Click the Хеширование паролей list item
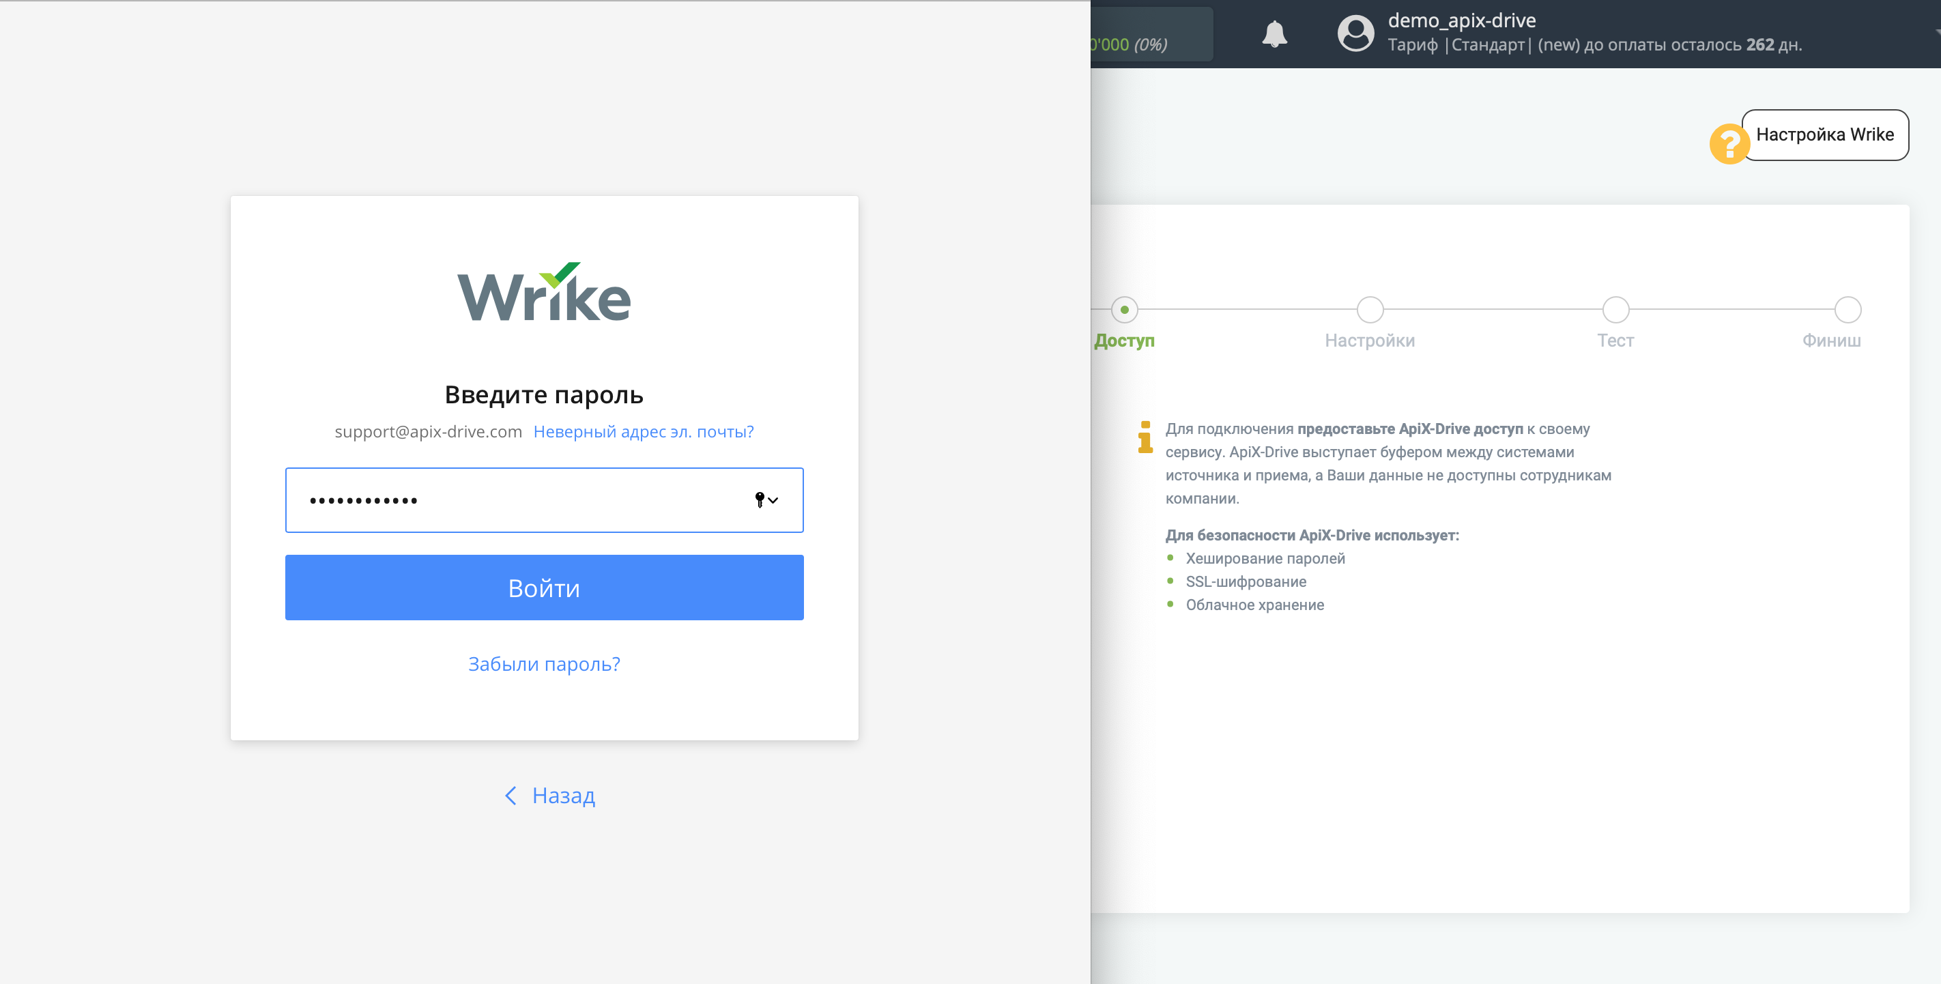 (x=1265, y=558)
